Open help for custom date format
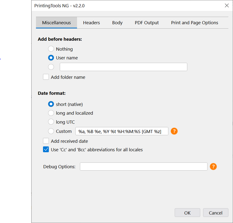Image resolution: width=233 pixels, height=223 pixels. click(174, 131)
